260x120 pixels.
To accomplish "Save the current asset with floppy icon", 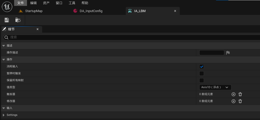I will click(7, 20).
